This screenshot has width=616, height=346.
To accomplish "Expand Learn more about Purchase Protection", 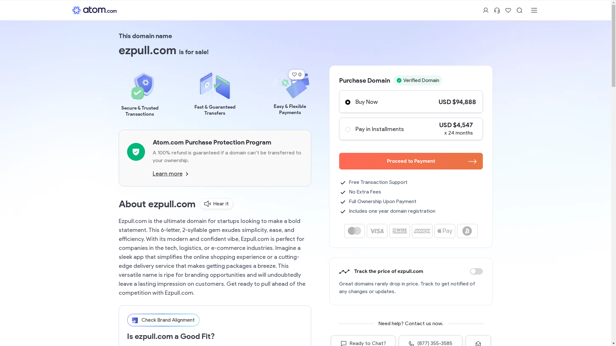I will (x=170, y=174).
